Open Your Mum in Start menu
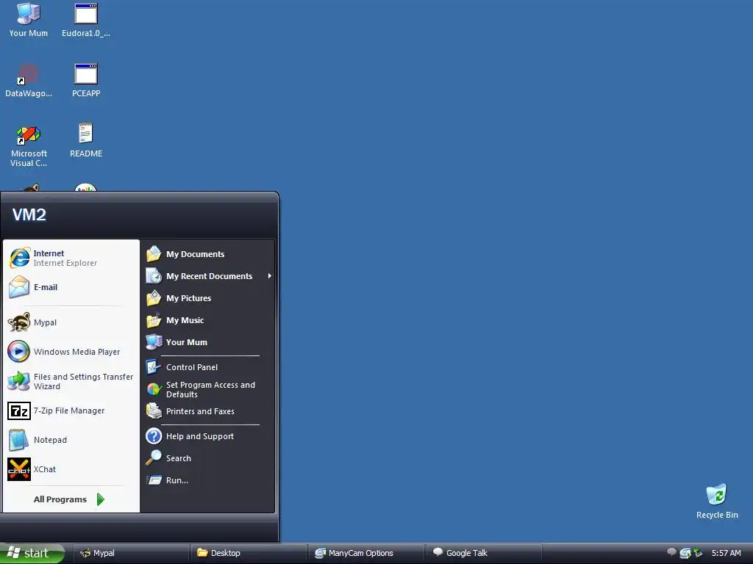This screenshot has height=564, width=753. 208,342
